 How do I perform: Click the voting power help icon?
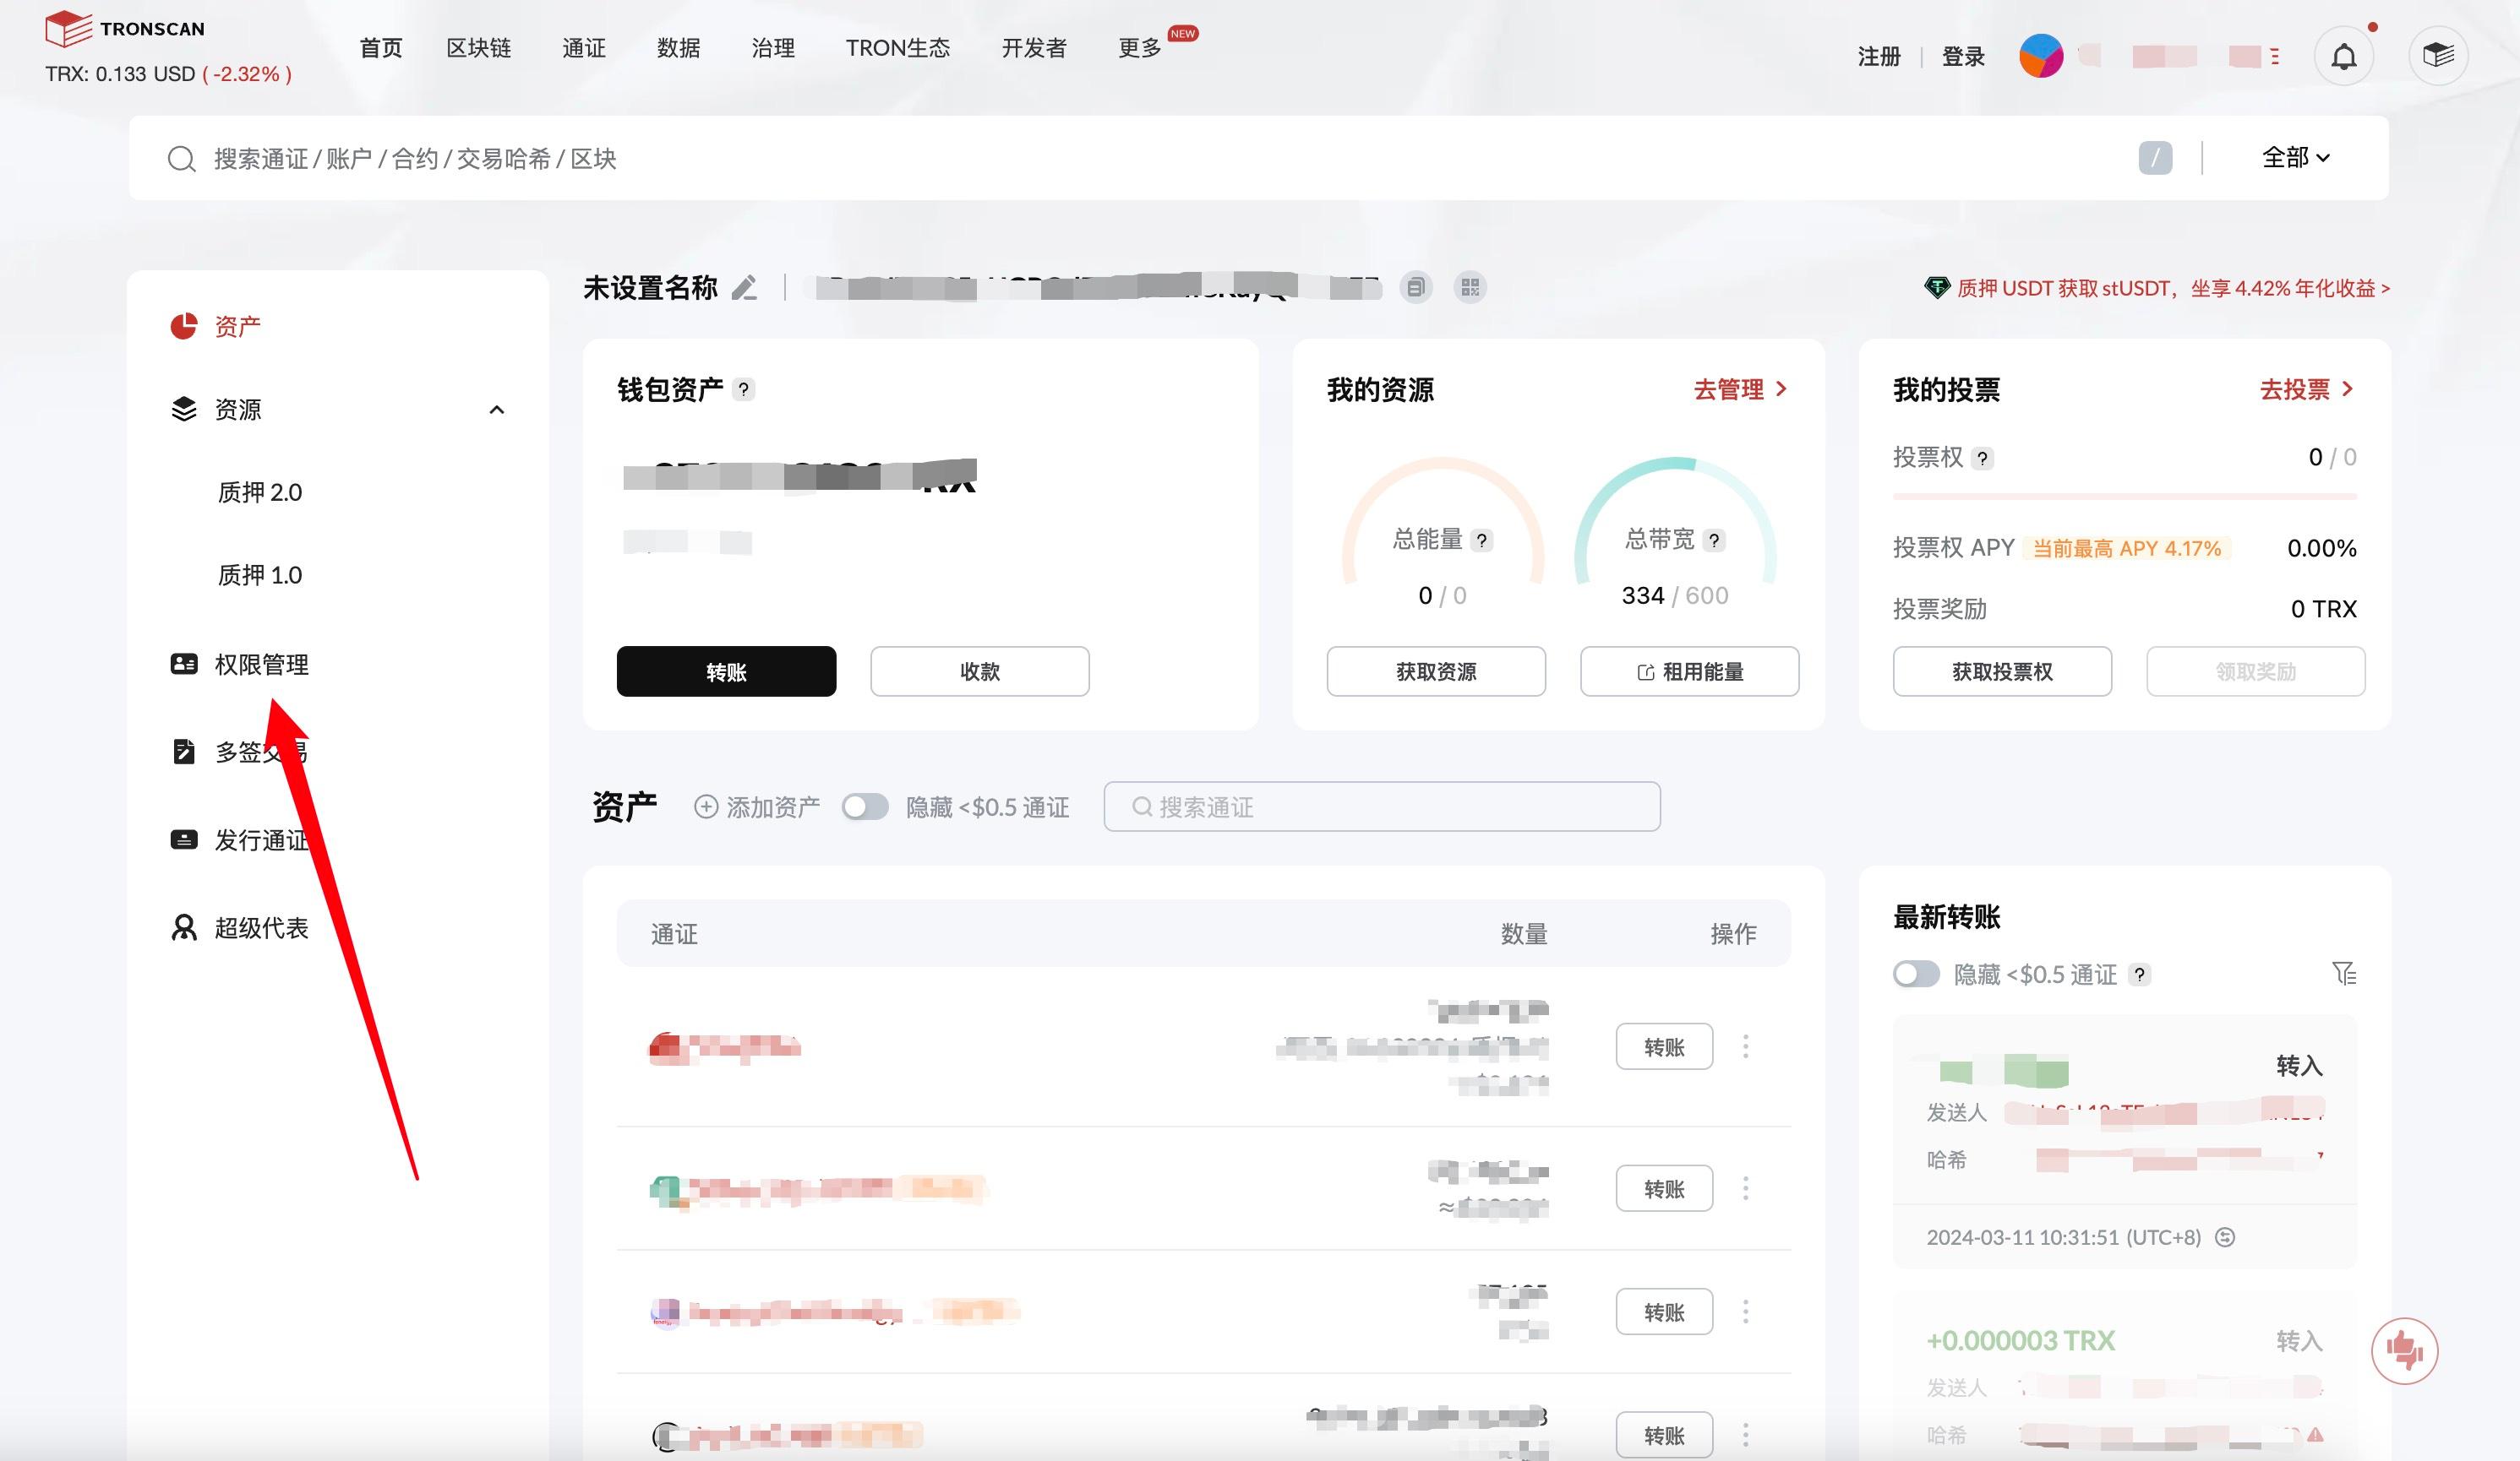pos(1982,458)
